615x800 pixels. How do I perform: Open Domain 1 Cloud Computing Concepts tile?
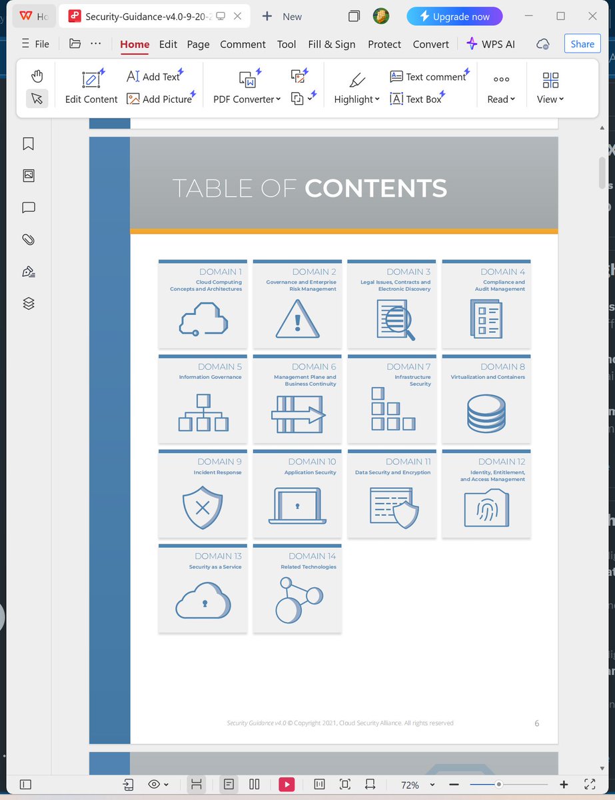[203, 304]
